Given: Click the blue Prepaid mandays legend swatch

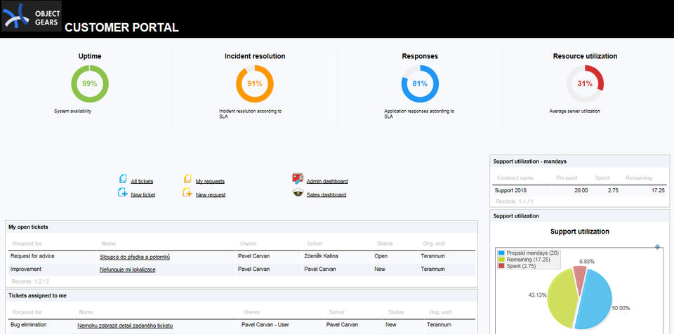Looking at the screenshot, I should point(501,253).
